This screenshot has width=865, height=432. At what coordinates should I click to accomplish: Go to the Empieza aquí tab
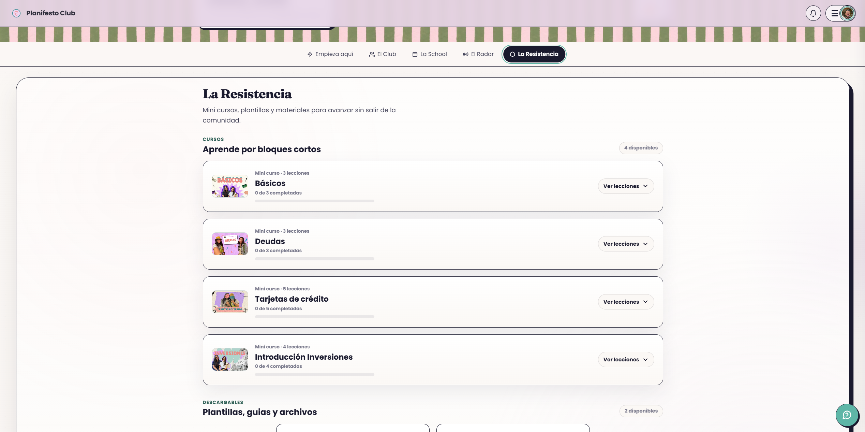330,54
